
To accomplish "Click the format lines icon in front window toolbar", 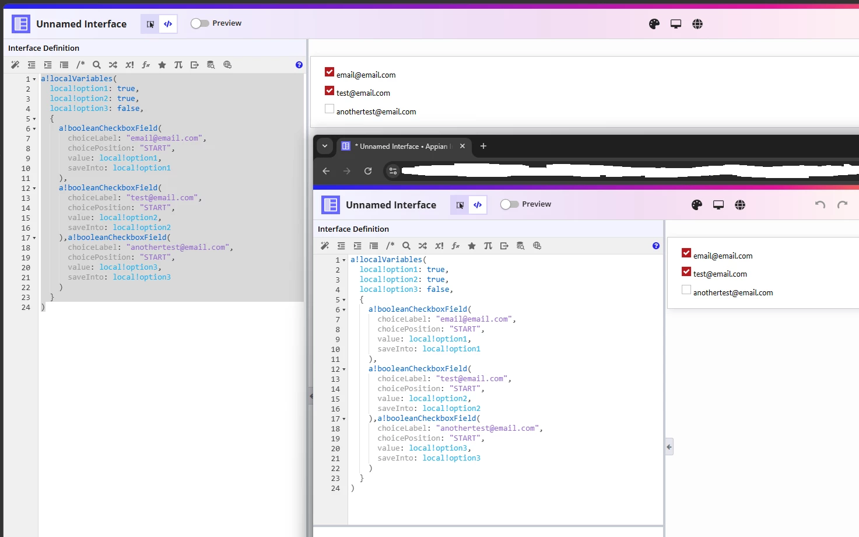I will 374,246.
